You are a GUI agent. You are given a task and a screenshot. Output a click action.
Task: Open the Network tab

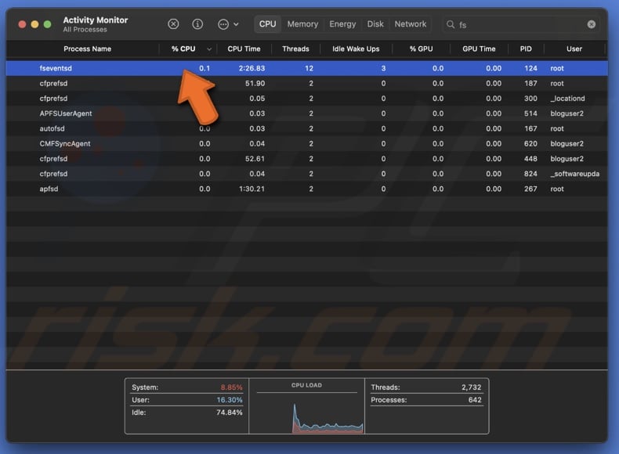(x=411, y=24)
